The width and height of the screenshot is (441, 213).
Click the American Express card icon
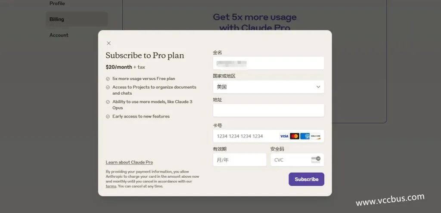[x=305, y=136]
